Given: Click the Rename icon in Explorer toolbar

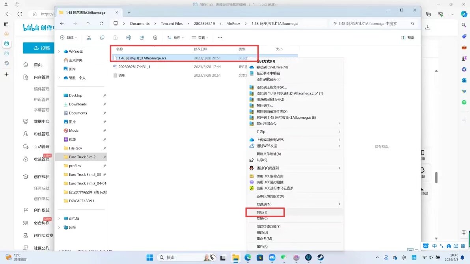Looking at the screenshot, I should click(129, 38).
